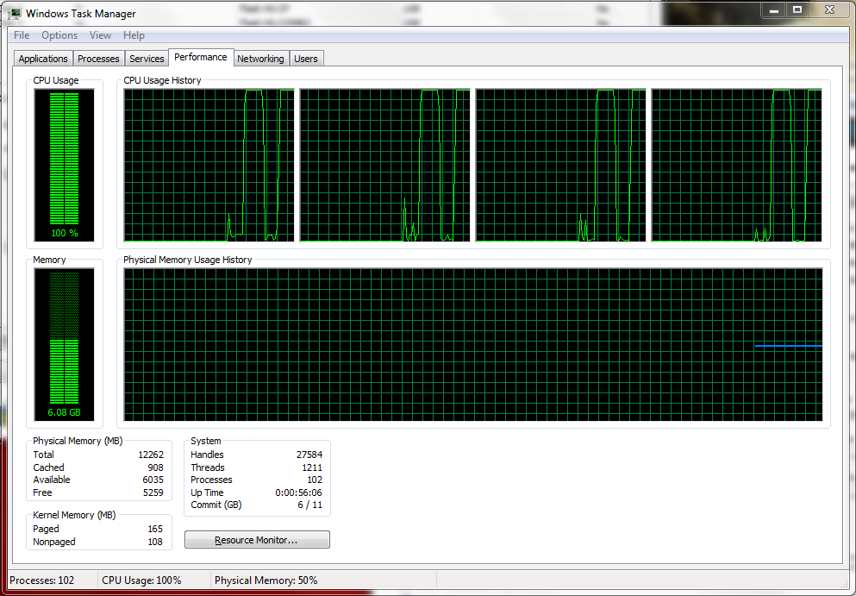Open the Options menu
The height and width of the screenshot is (596, 856).
[x=59, y=35]
